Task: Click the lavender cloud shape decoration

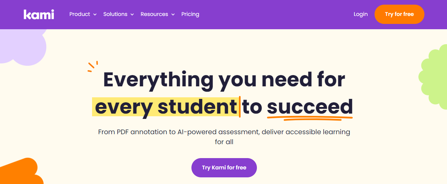Action: pyautogui.click(x=23, y=46)
